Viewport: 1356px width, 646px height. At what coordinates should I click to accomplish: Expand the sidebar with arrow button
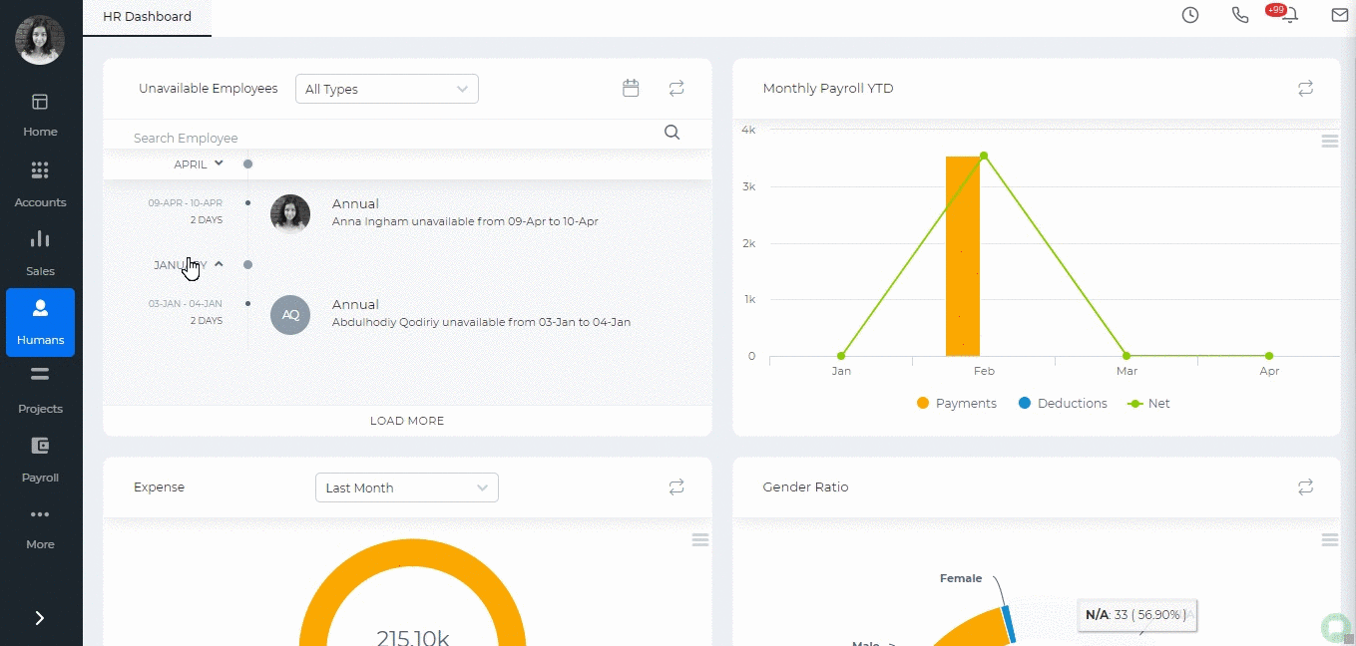tap(40, 618)
